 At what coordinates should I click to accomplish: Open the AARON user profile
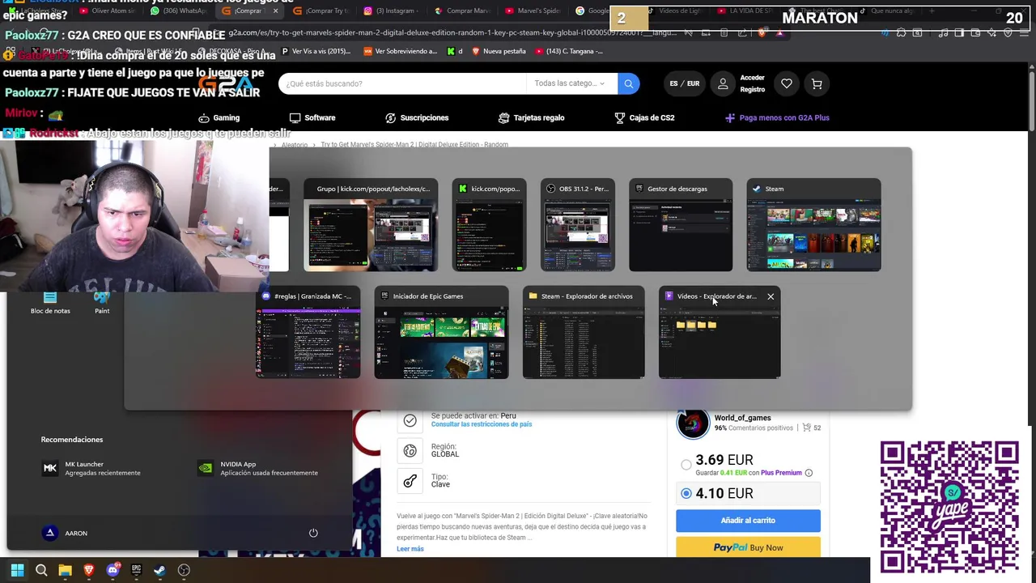[66, 533]
